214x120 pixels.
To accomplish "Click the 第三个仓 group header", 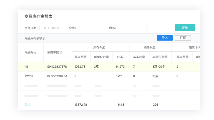I will [194, 48].
